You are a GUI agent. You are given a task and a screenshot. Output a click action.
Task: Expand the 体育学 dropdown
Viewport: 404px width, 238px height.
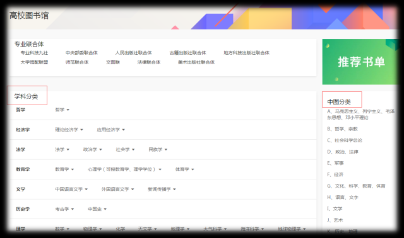click(185, 169)
